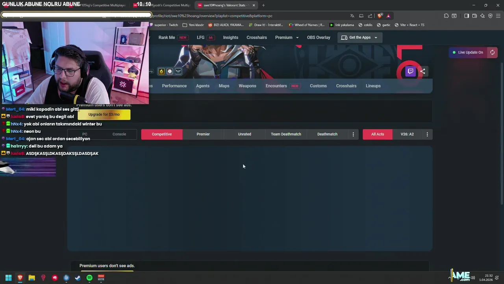
Task: Open the browser hamburger menu
Action: pos(498,16)
